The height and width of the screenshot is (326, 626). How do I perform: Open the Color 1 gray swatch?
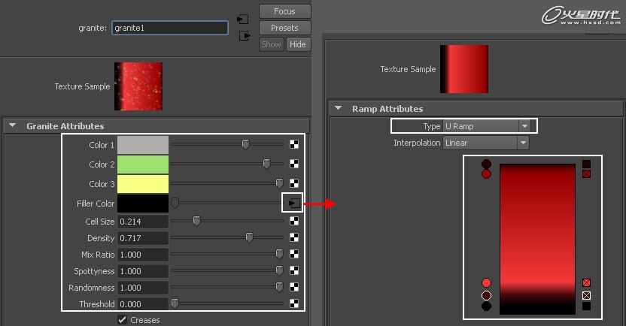143,145
